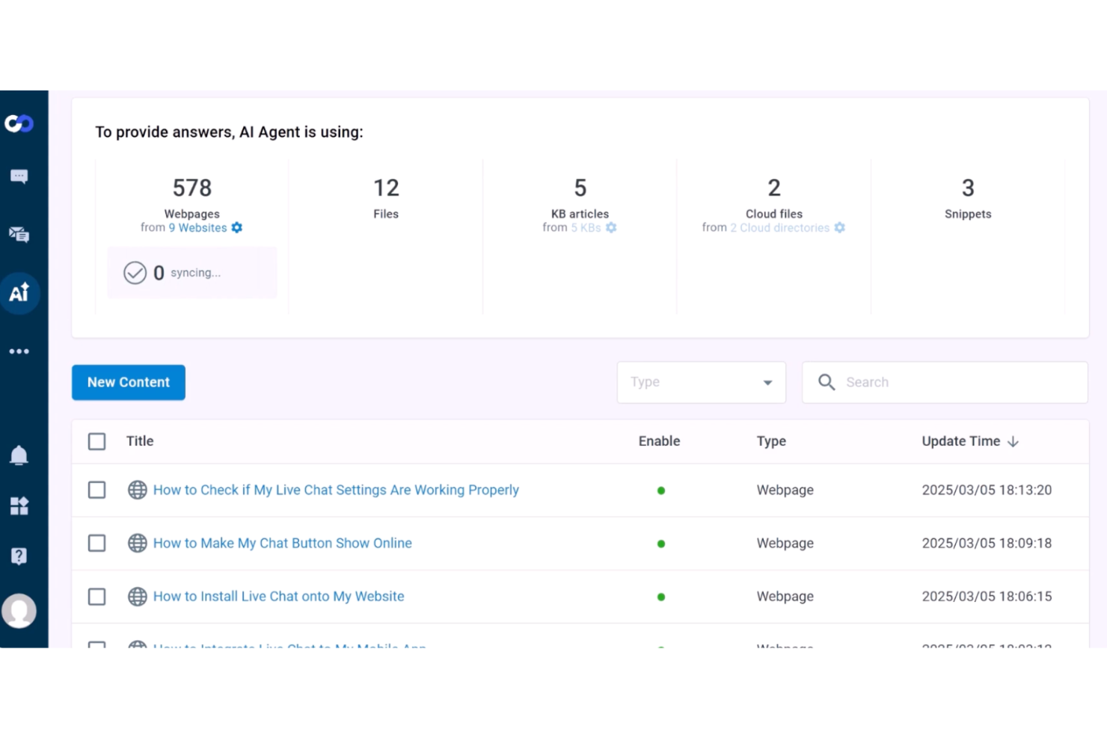Check the select-all checkbox in the table header
The width and height of the screenshot is (1107, 738).
pos(96,441)
